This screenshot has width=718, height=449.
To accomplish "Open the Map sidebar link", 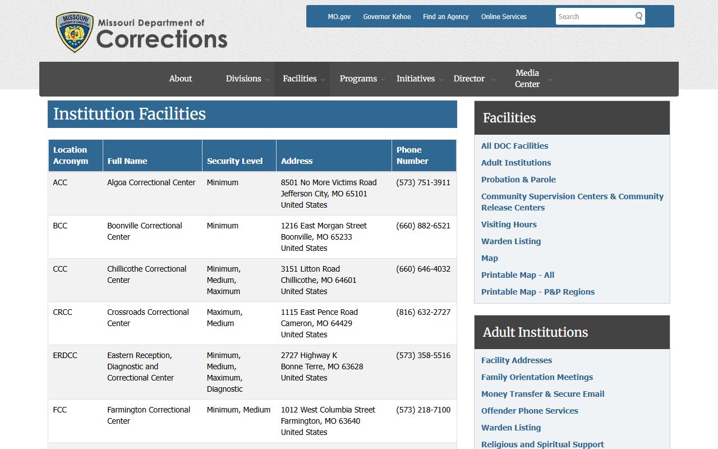I will pyautogui.click(x=490, y=258).
